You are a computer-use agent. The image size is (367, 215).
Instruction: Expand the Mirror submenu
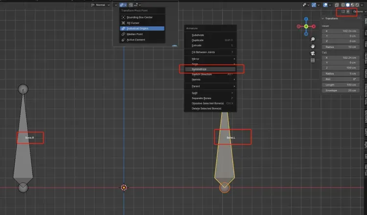pos(210,59)
